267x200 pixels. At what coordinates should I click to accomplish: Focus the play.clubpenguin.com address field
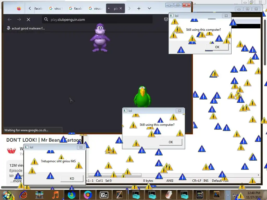97,20
